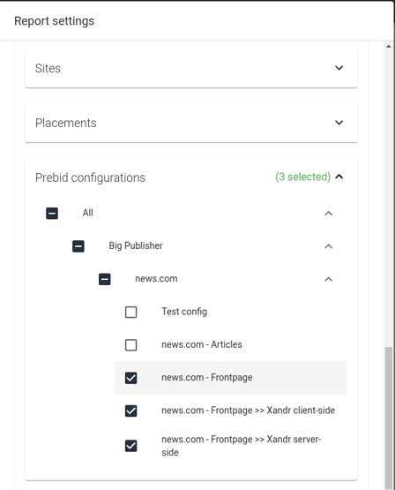The height and width of the screenshot is (490, 395).
Task: Click the scroll up arrow of the scrollbar
Action: tap(389, 46)
